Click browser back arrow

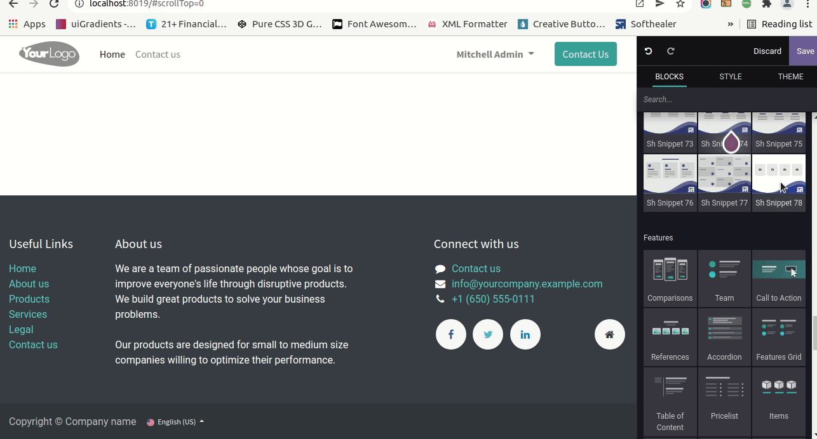[13, 4]
